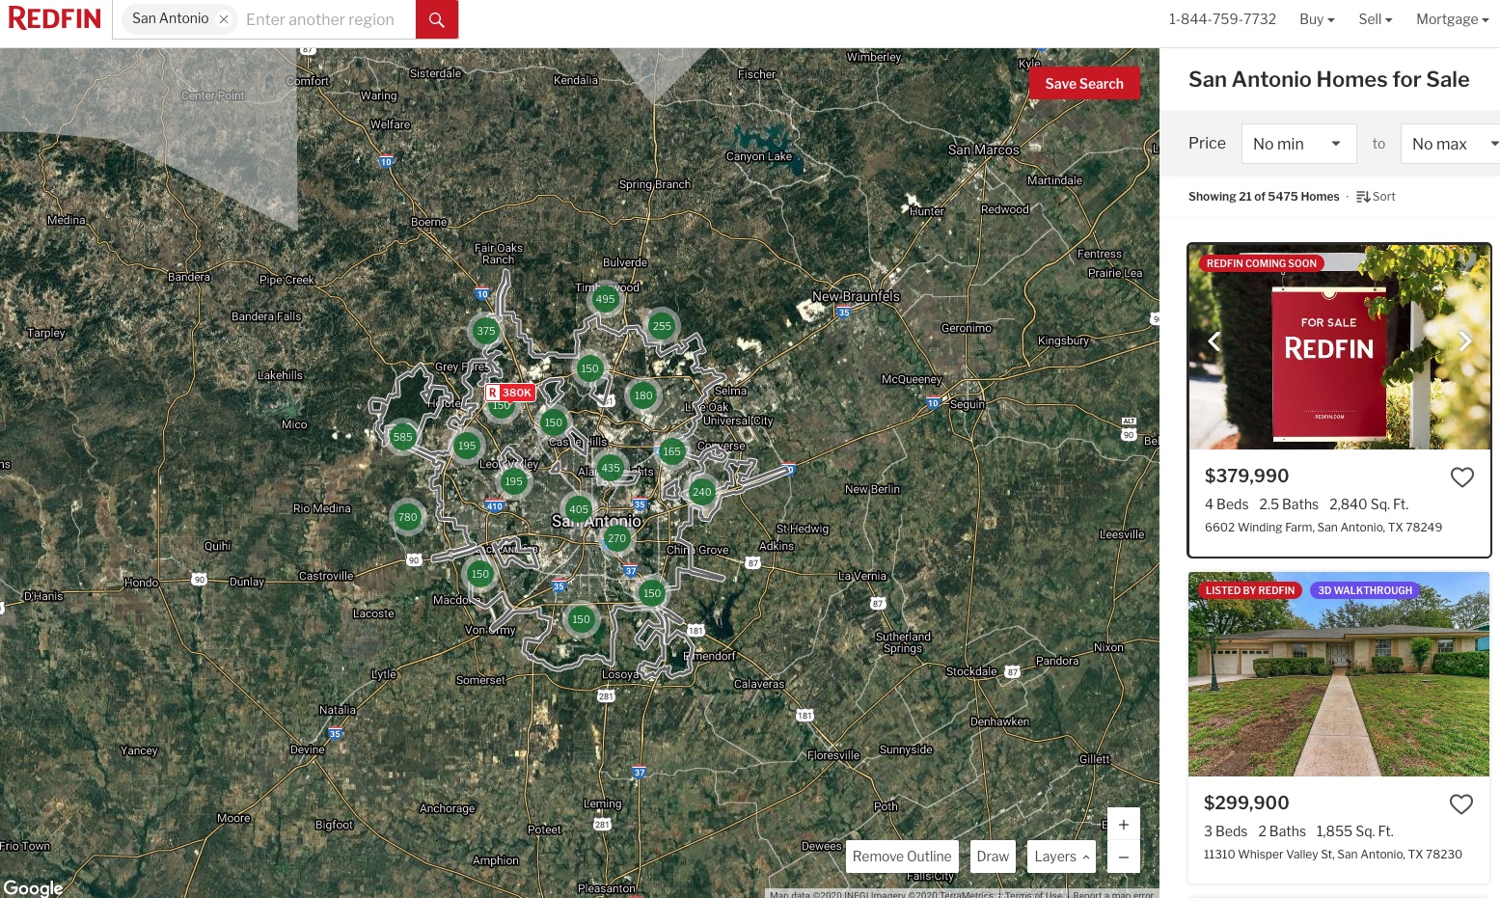Click the Redfin logo

pyautogui.click(x=55, y=18)
